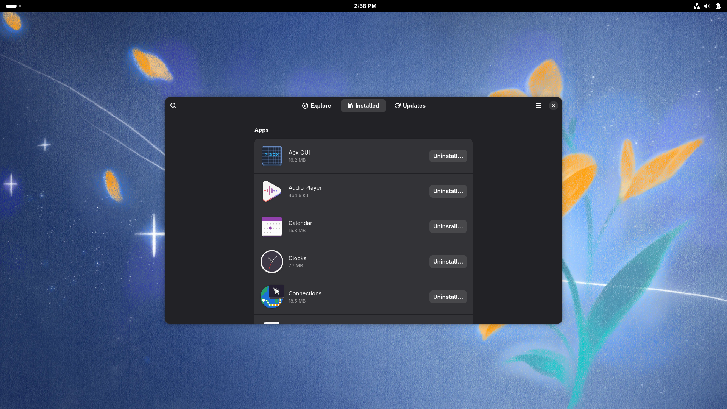Click the Calendar app icon
Image resolution: width=727 pixels, height=409 pixels.
[x=272, y=226]
